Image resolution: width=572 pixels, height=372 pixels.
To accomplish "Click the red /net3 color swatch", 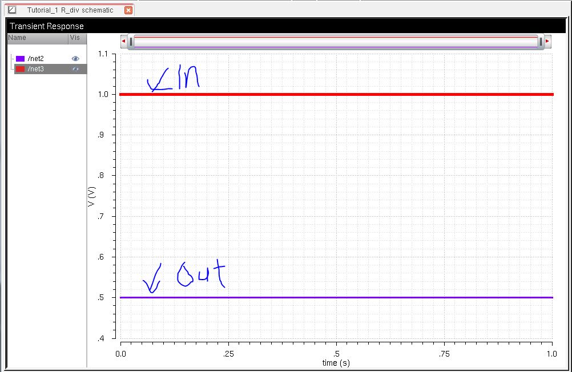I will point(20,69).
